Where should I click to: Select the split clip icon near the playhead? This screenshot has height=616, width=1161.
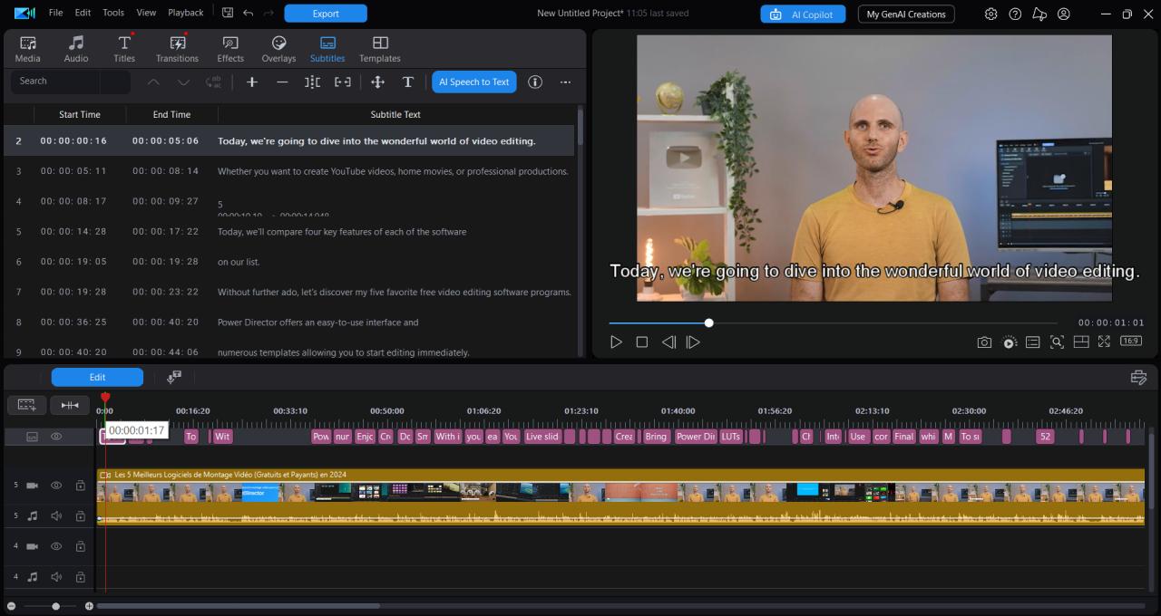pos(70,405)
